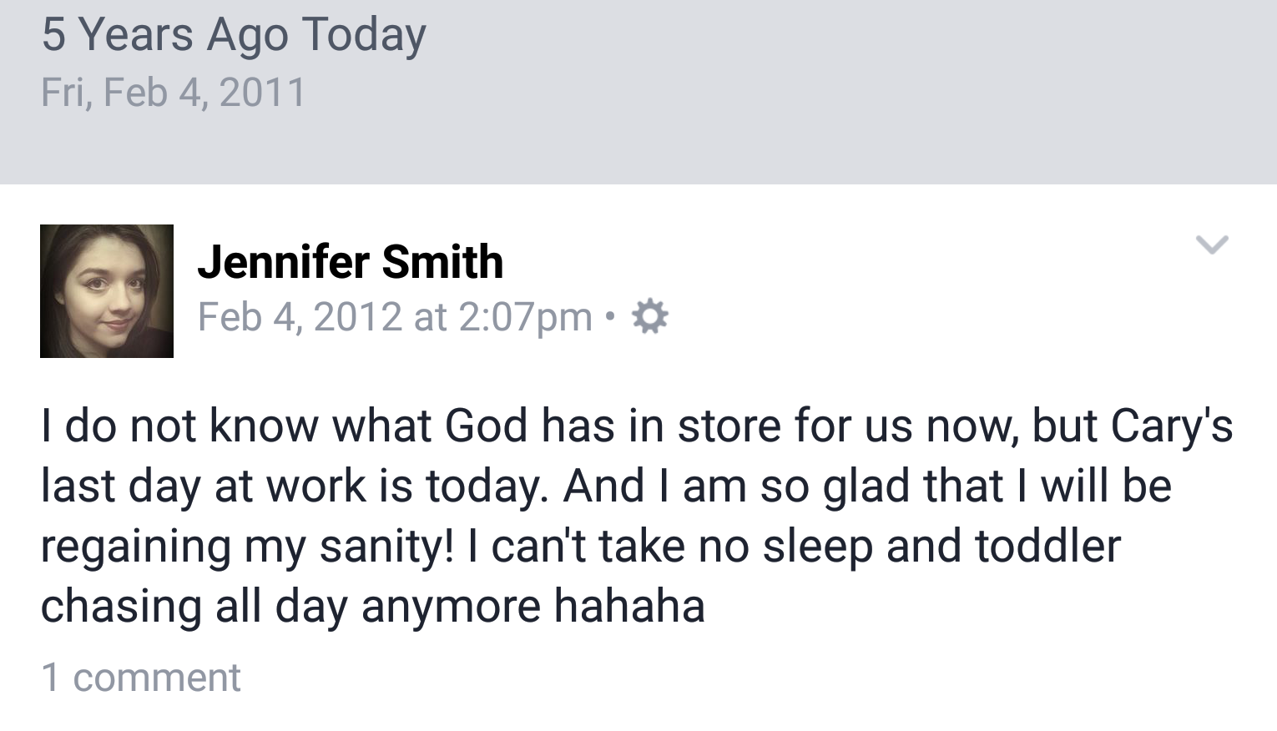The image size is (1277, 731).
Task: Tap the 'Fri, Feb 4, 2011' date label
Action: [x=174, y=92]
